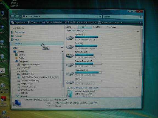The height and width of the screenshot is (118, 158).
Task: Click QuarterTerabyte (G:) drive icon
Action: pyautogui.click(x=70, y=65)
